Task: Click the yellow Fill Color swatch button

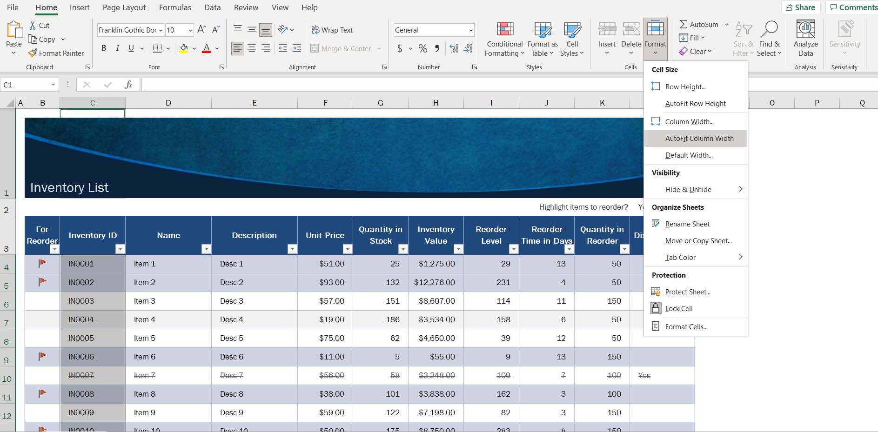Action: 184,48
